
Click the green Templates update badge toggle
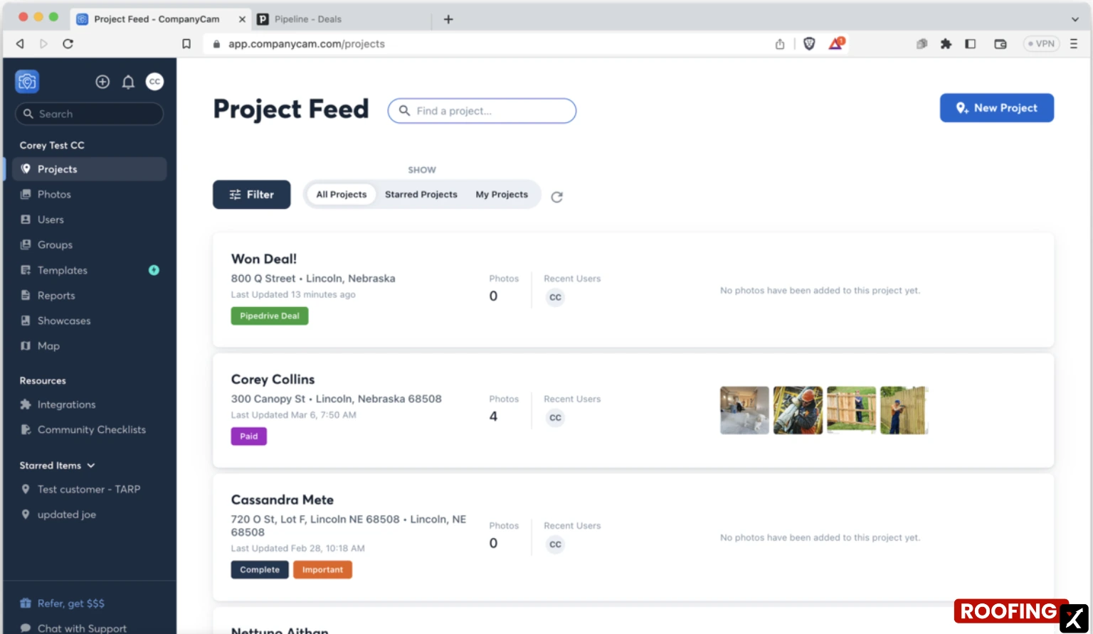click(154, 270)
